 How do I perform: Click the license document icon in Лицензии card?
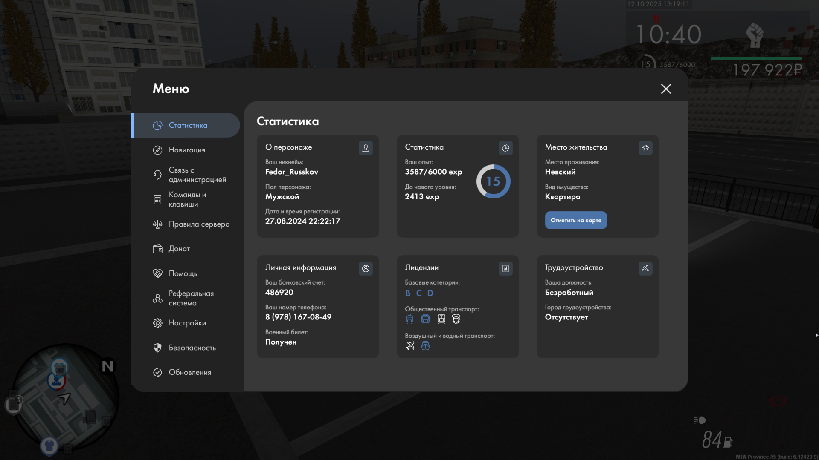point(505,268)
